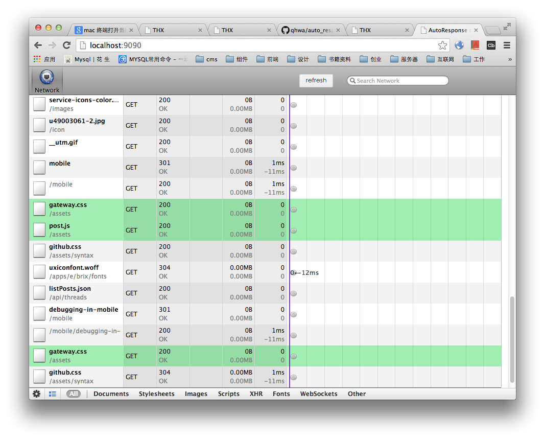
Task: Click the red book extension icon
Action: pyautogui.click(x=475, y=45)
